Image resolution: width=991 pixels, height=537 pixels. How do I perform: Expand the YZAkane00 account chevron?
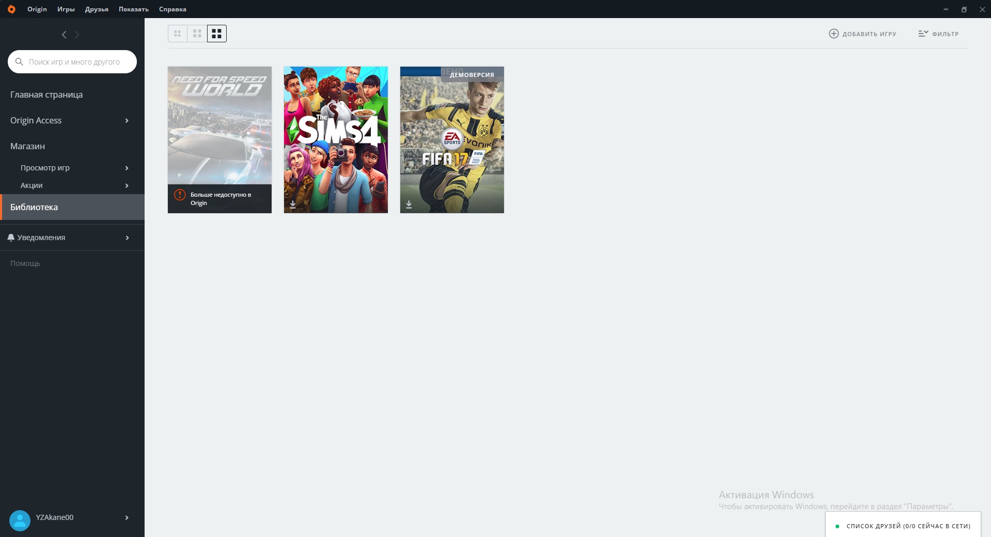[x=127, y=517]
